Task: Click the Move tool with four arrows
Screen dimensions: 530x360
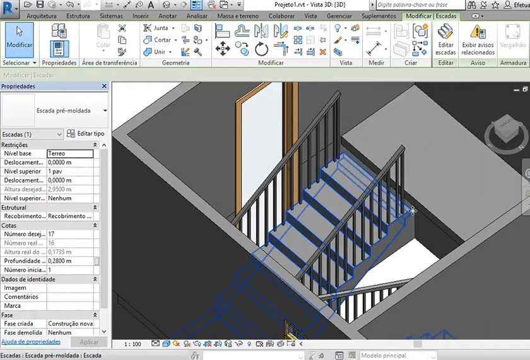Action: tap(222, 49)
